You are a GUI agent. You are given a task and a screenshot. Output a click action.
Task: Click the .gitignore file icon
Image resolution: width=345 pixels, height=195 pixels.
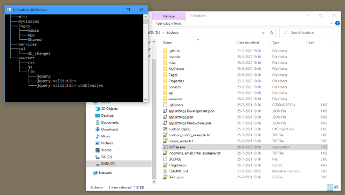165,105
